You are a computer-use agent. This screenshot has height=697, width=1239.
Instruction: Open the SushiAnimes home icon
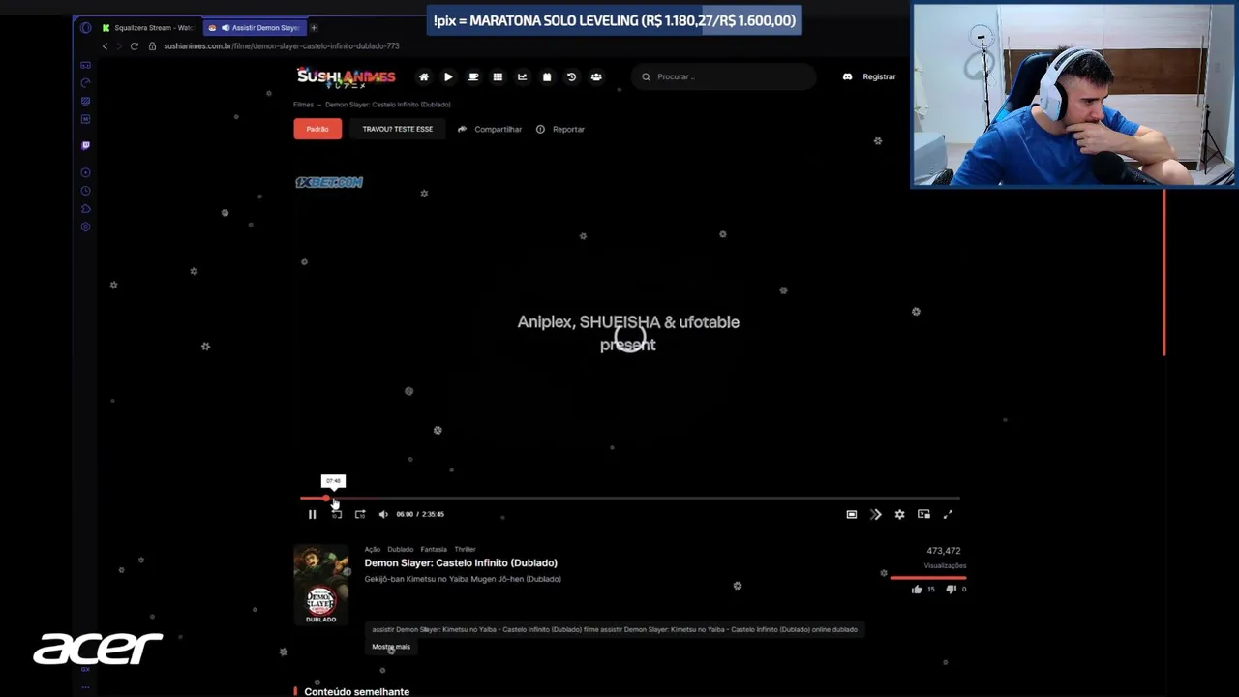(423, 76)
